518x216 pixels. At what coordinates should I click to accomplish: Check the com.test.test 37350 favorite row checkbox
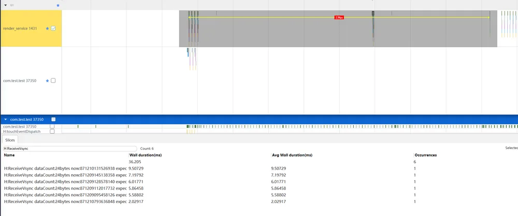pos(53,81)
